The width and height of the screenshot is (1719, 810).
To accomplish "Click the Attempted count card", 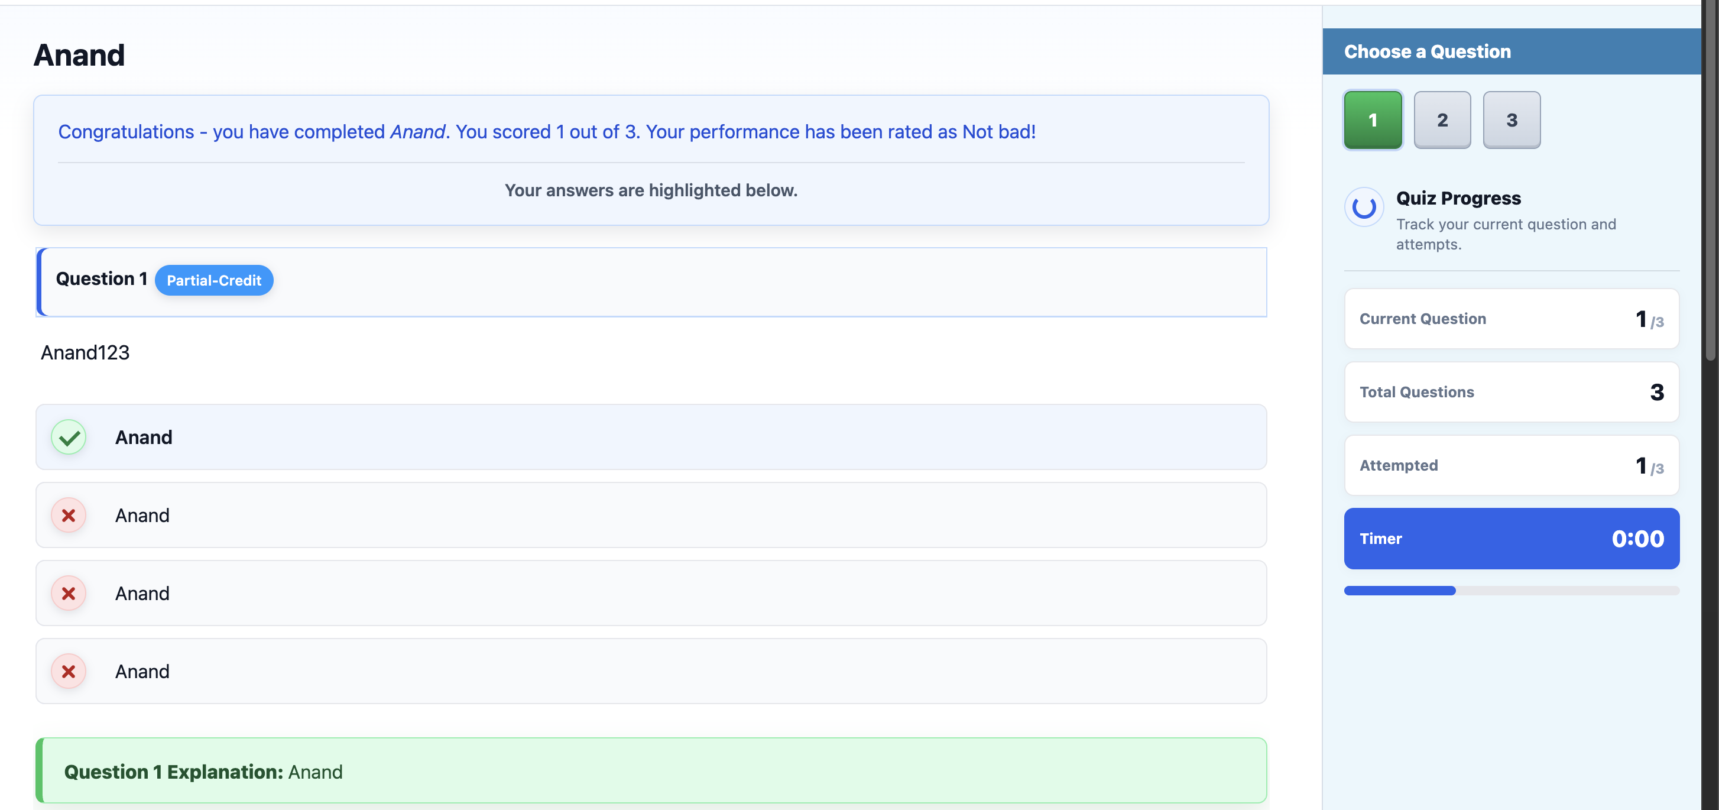I will pyautogui.click(x=1512, y=465).
